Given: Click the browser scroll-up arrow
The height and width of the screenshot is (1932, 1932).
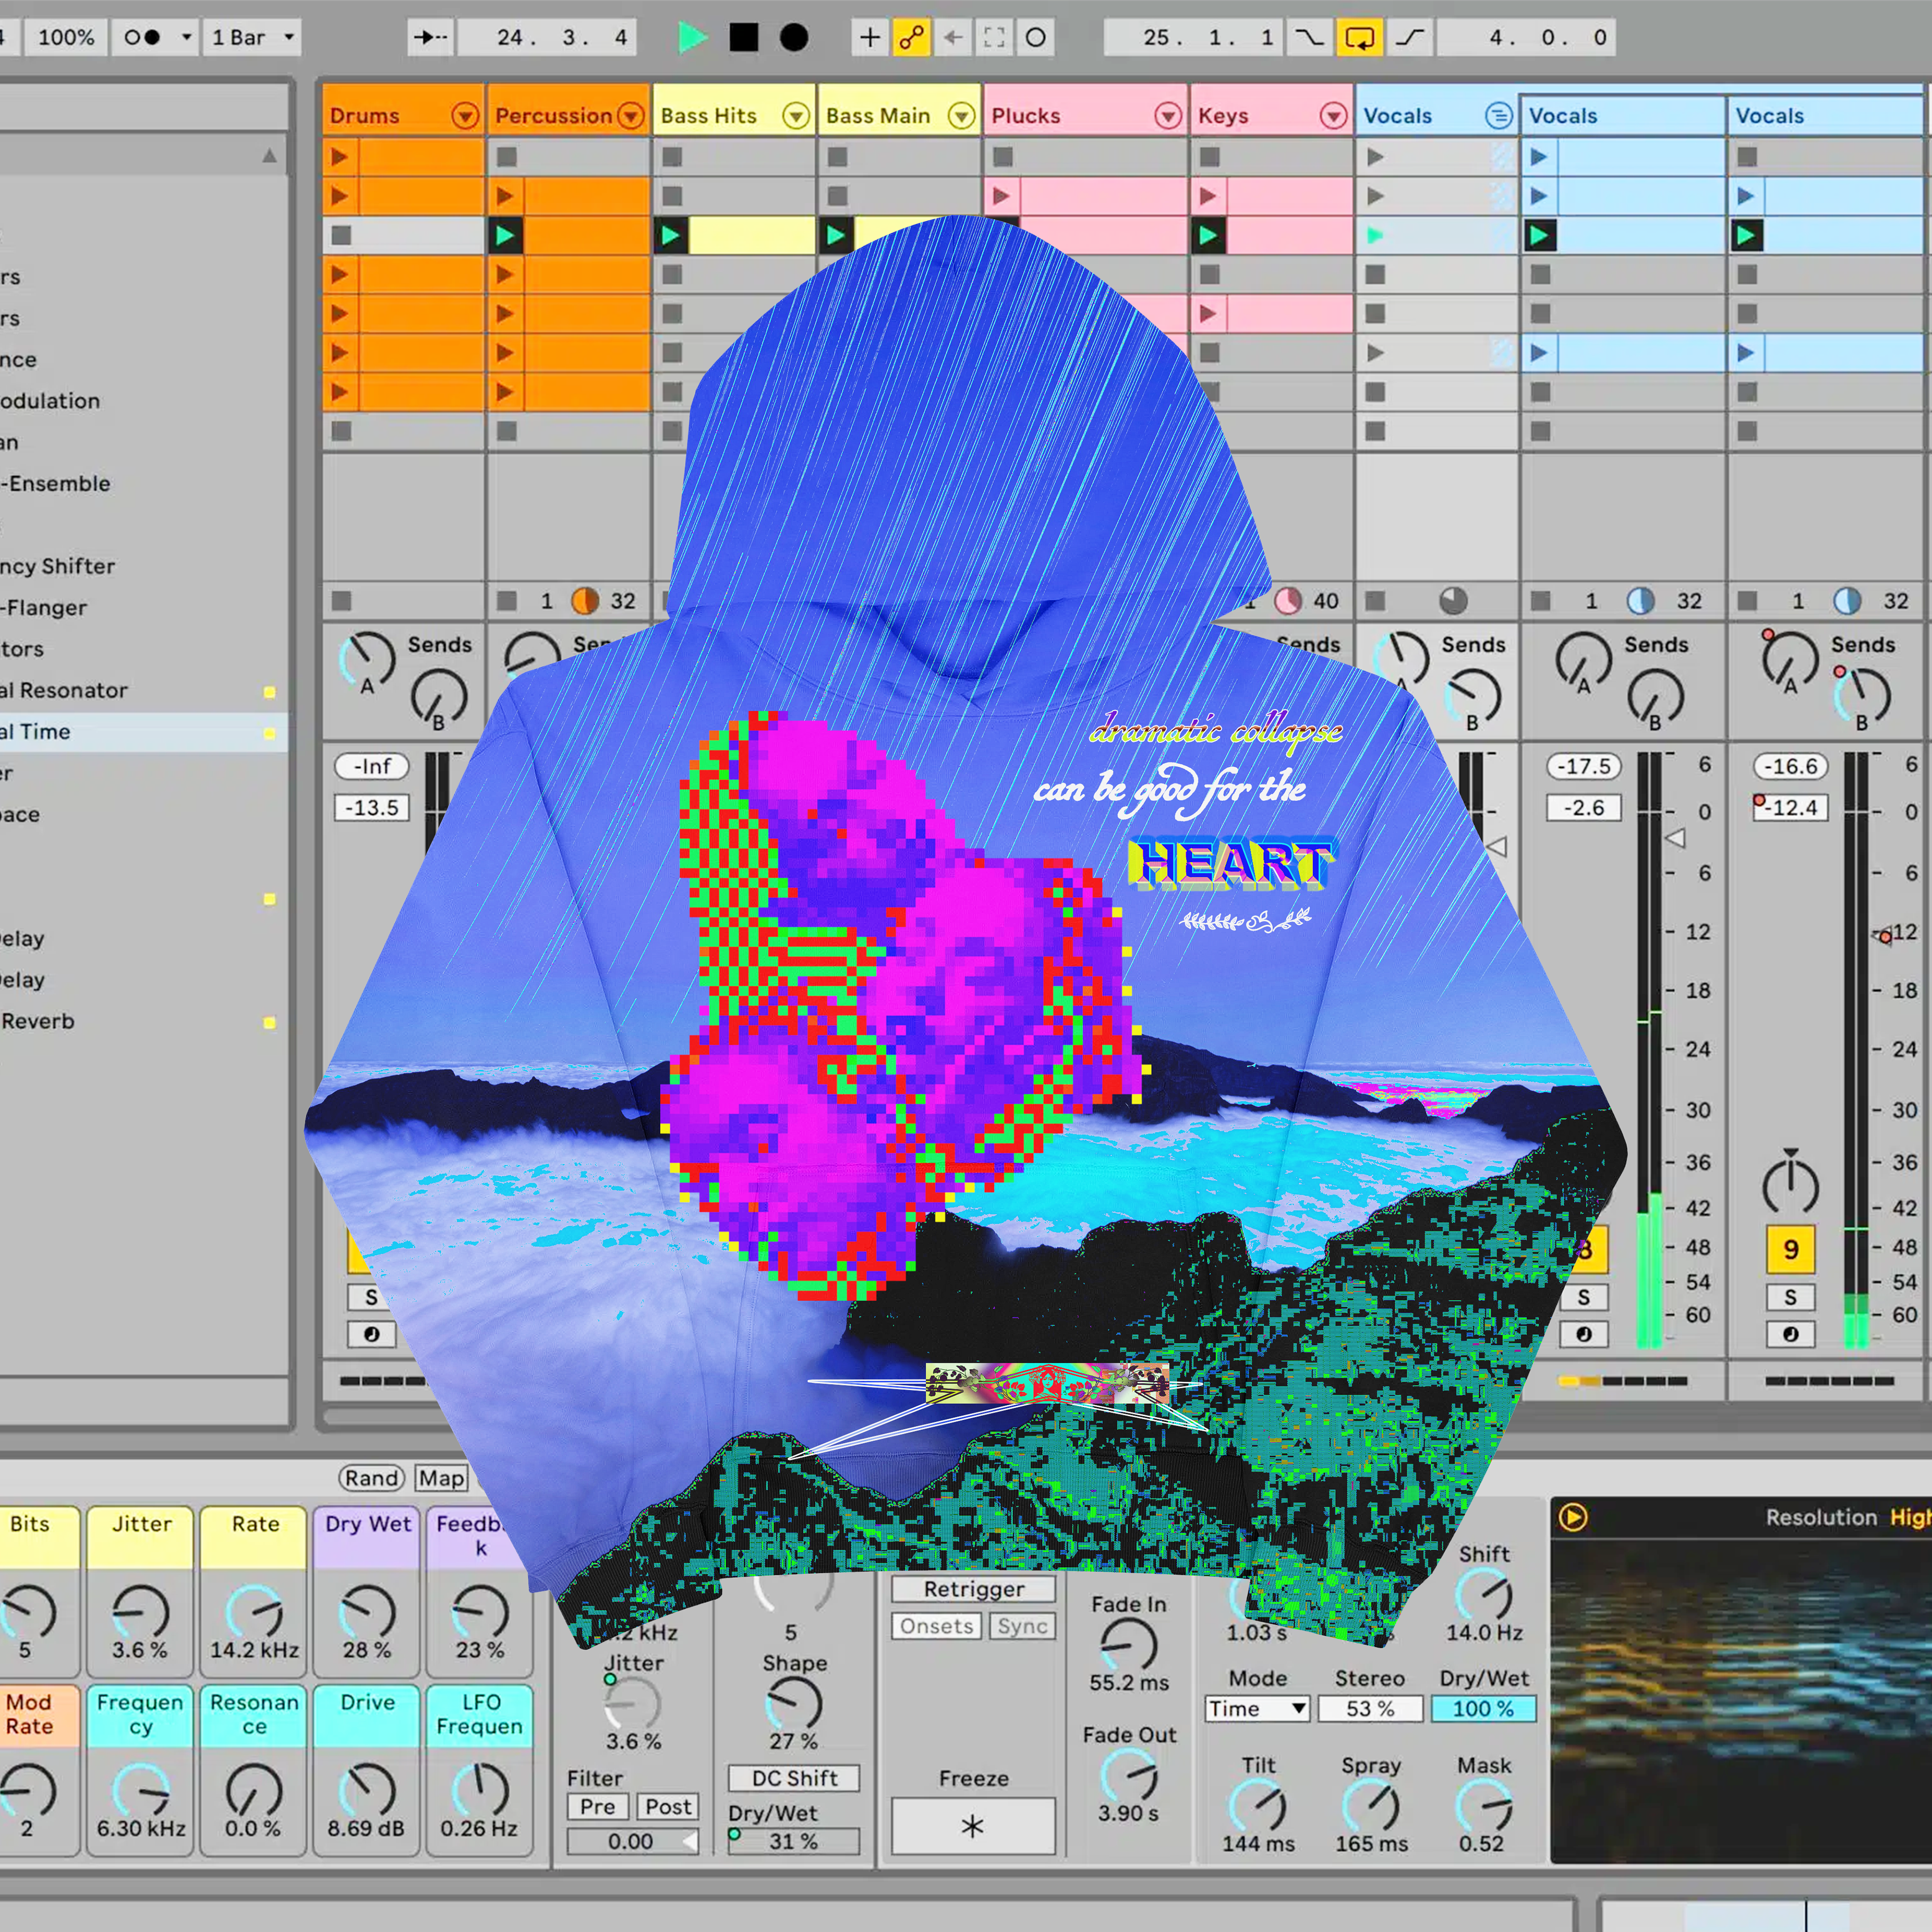Looking at the screenshot, I should [x=269, y=155].
